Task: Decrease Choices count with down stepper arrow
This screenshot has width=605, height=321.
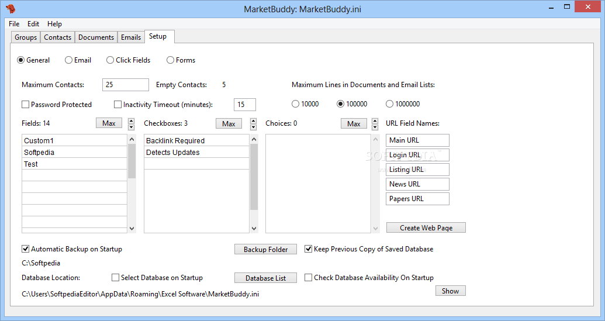Action: click(x=375, y=127)
